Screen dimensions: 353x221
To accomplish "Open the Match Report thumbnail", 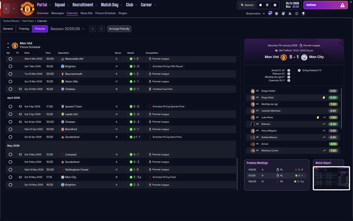I will coord(331,178).
